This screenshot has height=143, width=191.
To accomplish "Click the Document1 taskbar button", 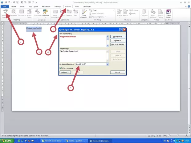I will pos(100,141).
